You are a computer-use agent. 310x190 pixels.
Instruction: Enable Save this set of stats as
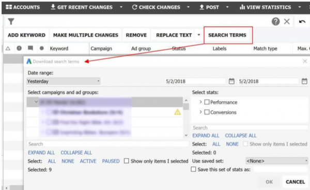[x=193, y=169]
